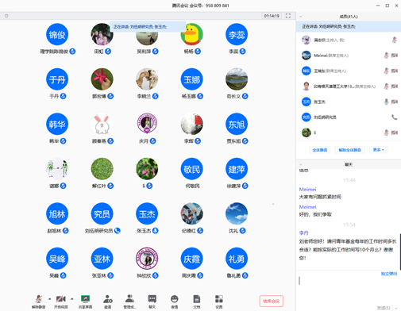This screenshot has width=401, height=311.
Task: Unmute your microphone in the bottom toolbar
Action: tap(39, 301)
